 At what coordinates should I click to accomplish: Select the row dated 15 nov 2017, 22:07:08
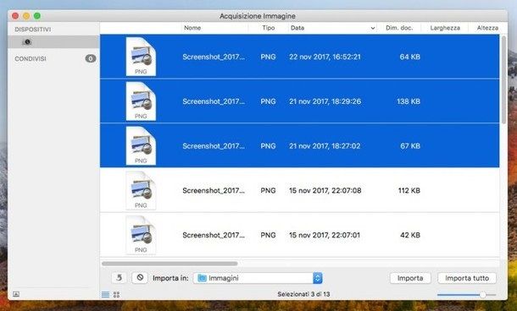coord(300,190)
